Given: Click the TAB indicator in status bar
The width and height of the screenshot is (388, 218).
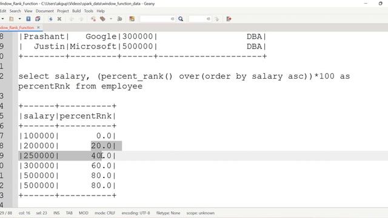Looking at the screenshot, I should [x=69, y=213].
